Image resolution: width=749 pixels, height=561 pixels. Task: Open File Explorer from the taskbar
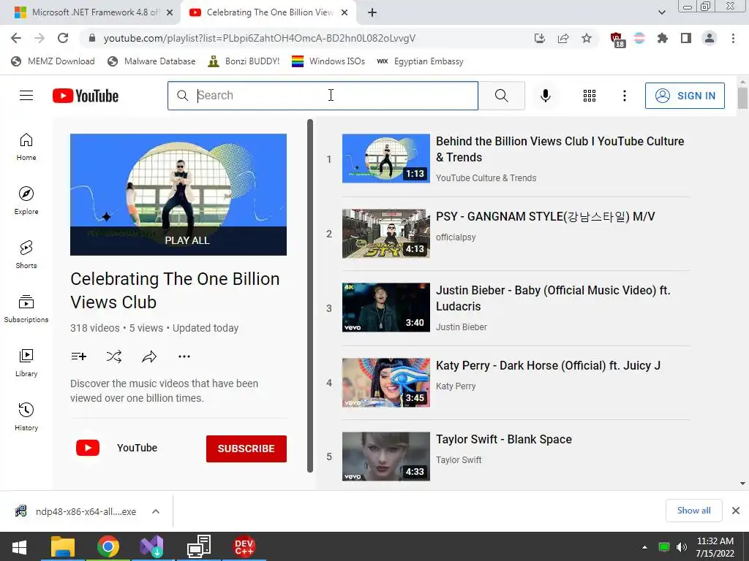point(63,547)
